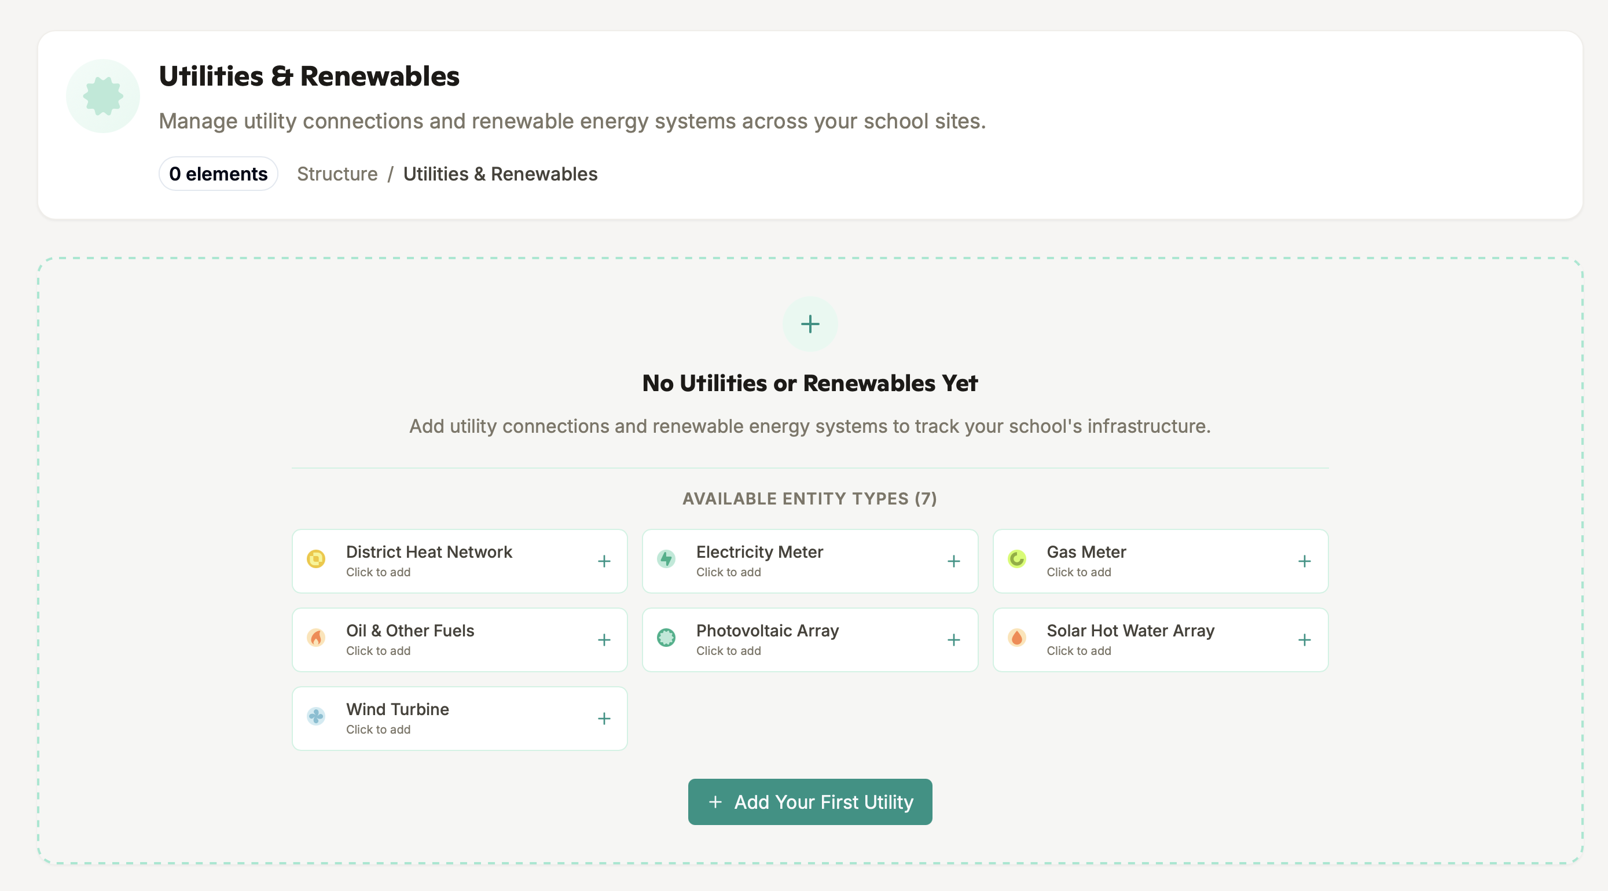Click the No Utilities or Renewables Yet heading
The width and height of the screenshot is (1608, 891).
[810, 383]
